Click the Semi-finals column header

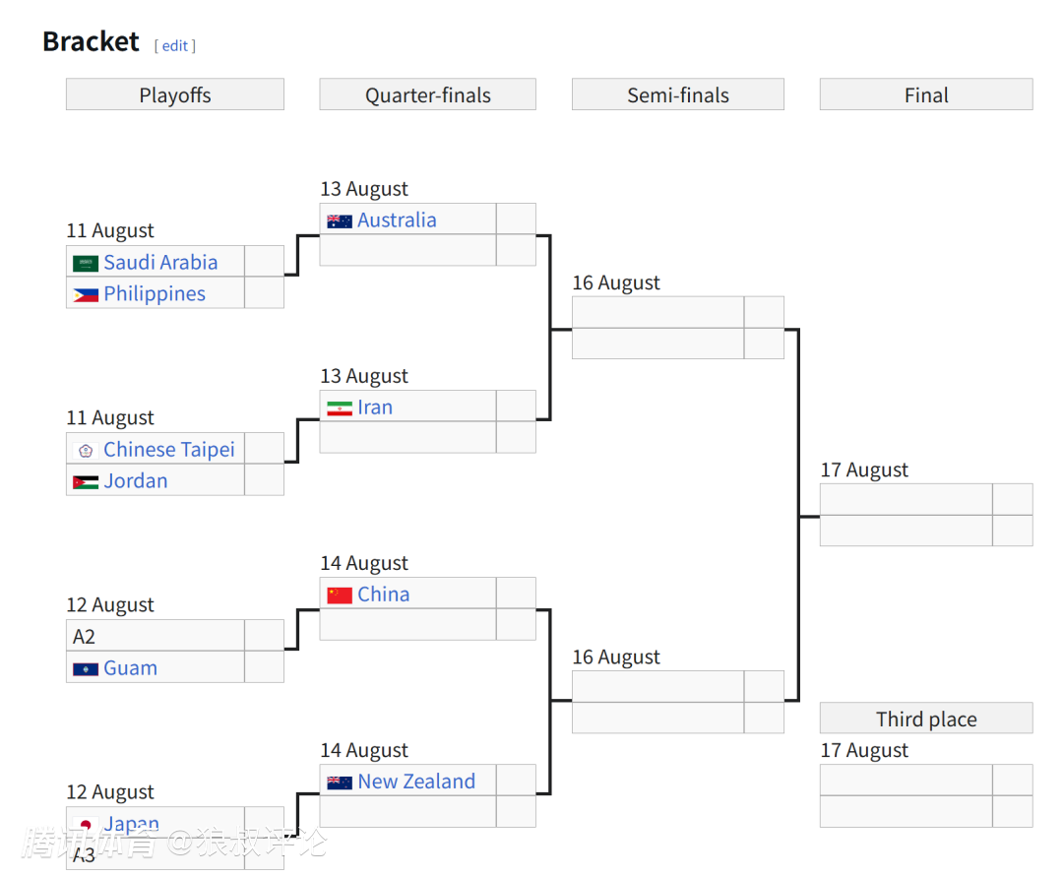pyautogui.click(x=678, y=95)
